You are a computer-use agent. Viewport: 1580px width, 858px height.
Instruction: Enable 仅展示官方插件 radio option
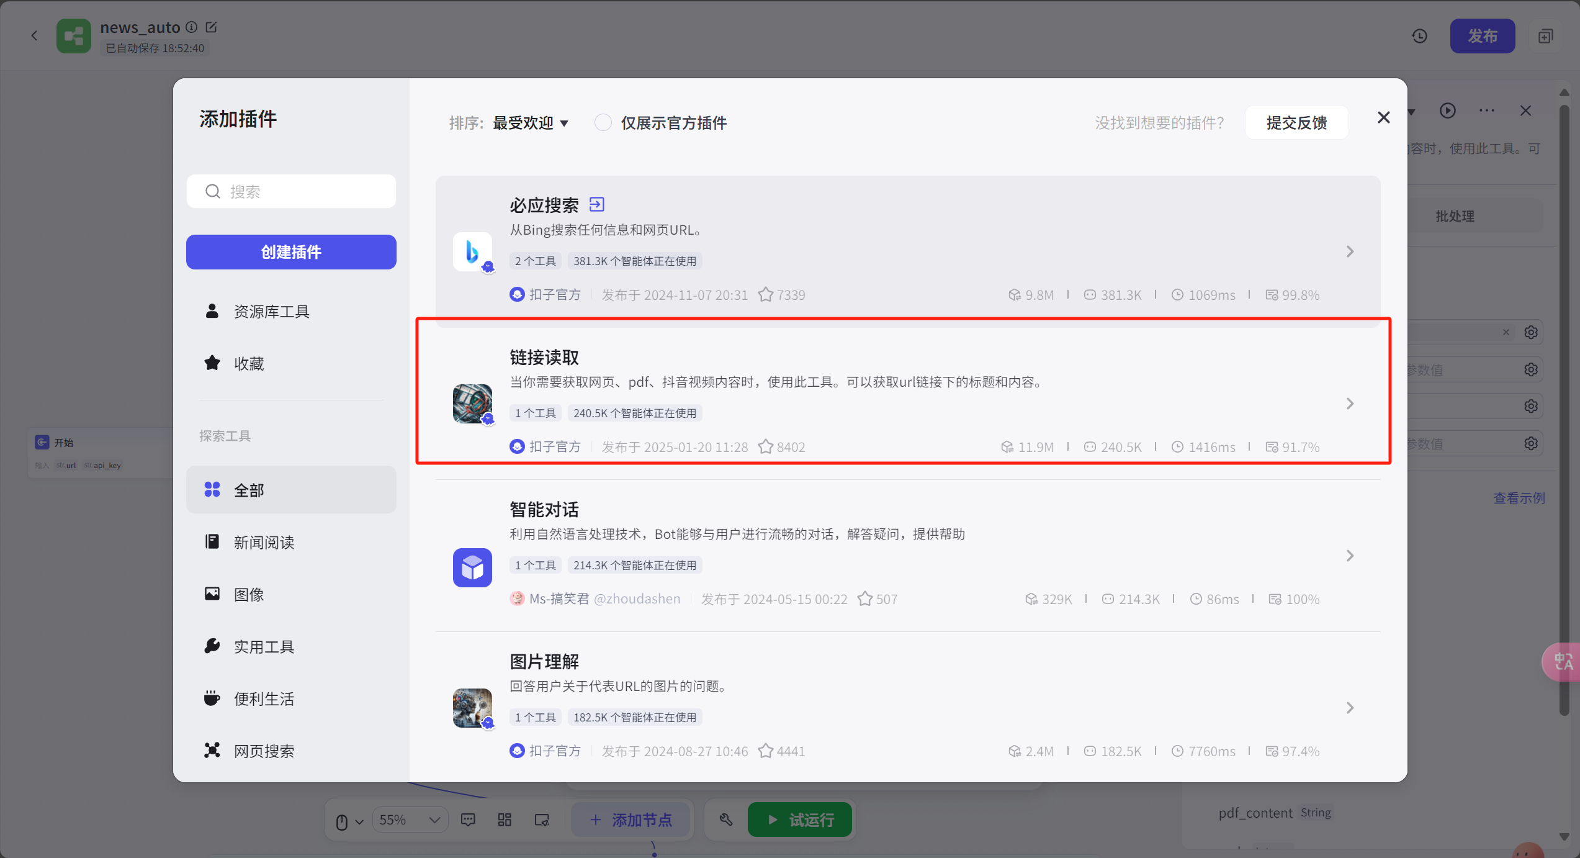603,122
